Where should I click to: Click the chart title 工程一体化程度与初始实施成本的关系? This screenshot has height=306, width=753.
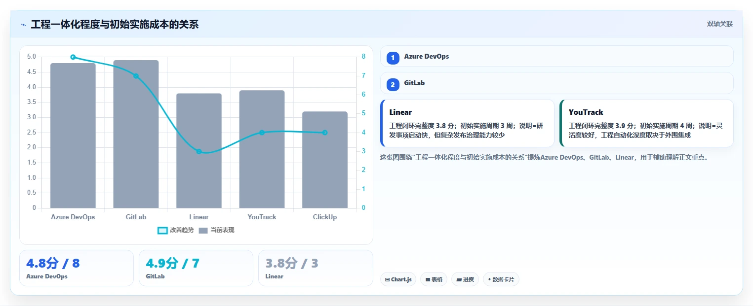click(x=115, y=25)
